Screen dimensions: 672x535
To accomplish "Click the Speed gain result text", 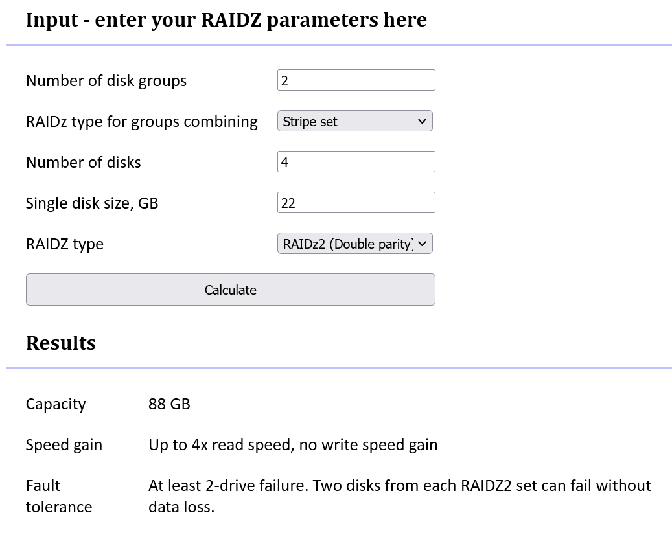I will pyautogui.click(x=292, y=445).
